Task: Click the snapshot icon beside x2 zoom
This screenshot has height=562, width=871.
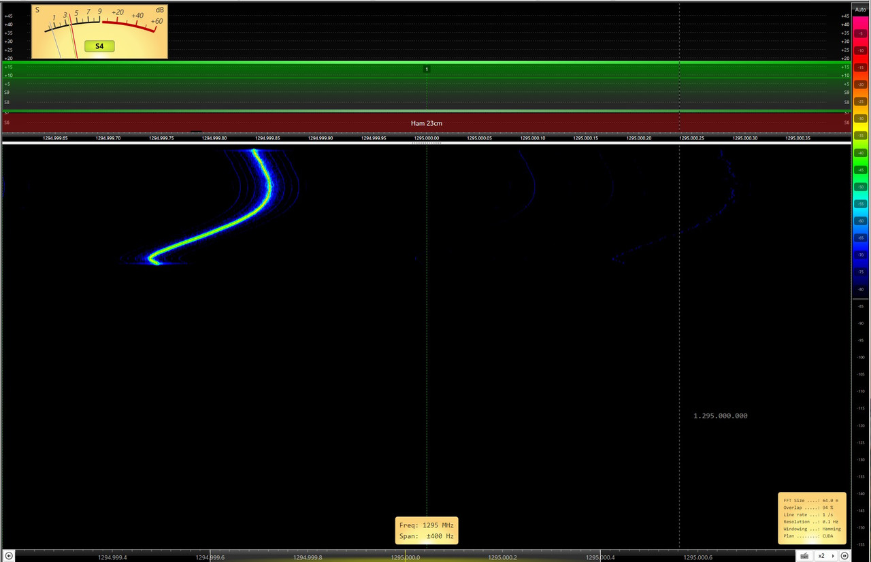Action: (x=804, y=556)
